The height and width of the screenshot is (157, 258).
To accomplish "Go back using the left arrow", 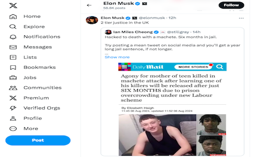I will 89,5.
